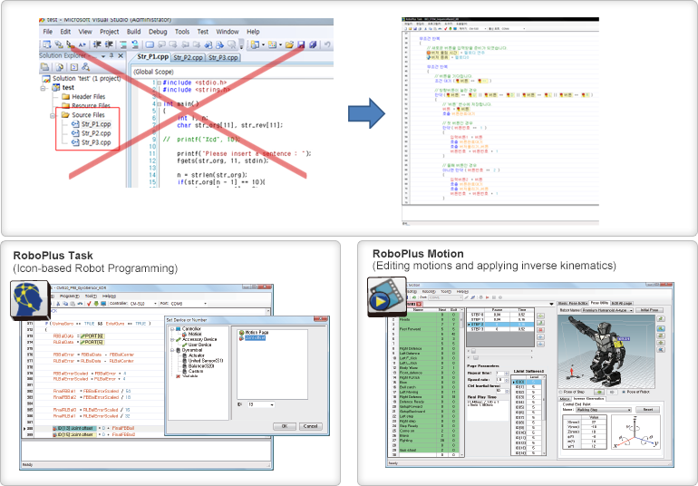Collapse the Source Files folder node
This screenshot has width=698, height=486.
(53, 115)
